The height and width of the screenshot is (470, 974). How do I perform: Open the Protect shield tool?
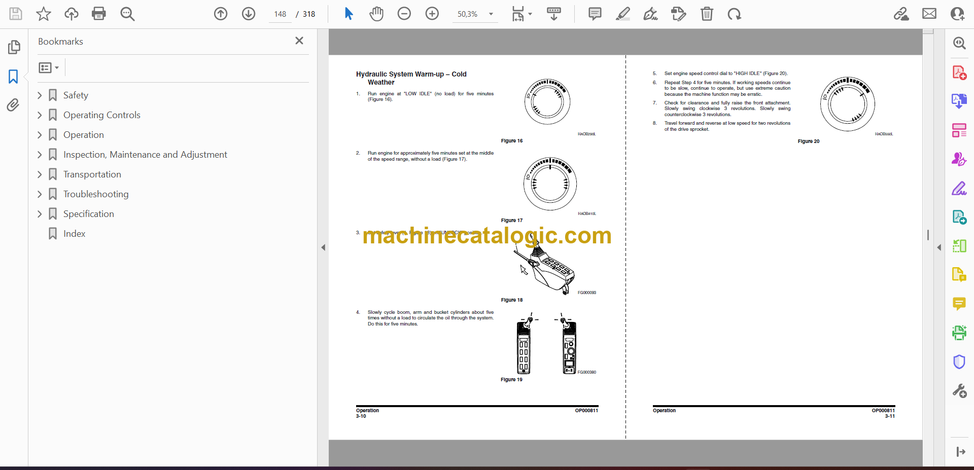959,362
